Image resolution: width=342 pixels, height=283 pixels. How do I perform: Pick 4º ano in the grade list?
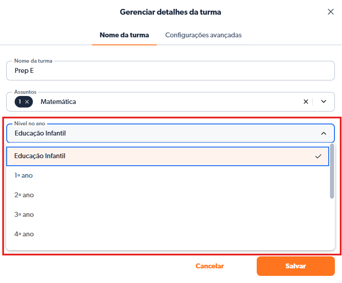pyautogui.click(x=24, y=234)
